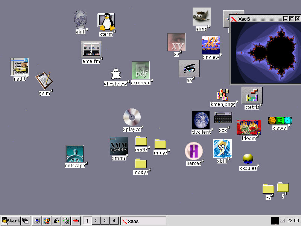The width and height of the screenshot is (301, 226).
Task: Open the ghostview ghost icon
Action: (x=116, y=74)
